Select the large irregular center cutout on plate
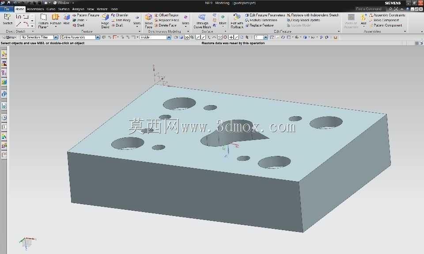Image resolution: width=424 pixels, height=254 pixels. click(x=230, y=134)
